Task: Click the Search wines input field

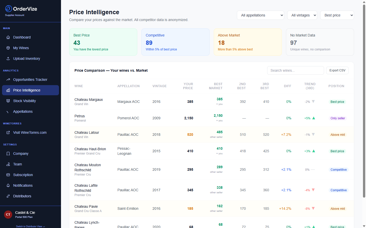Action: (x=295, y=70)
